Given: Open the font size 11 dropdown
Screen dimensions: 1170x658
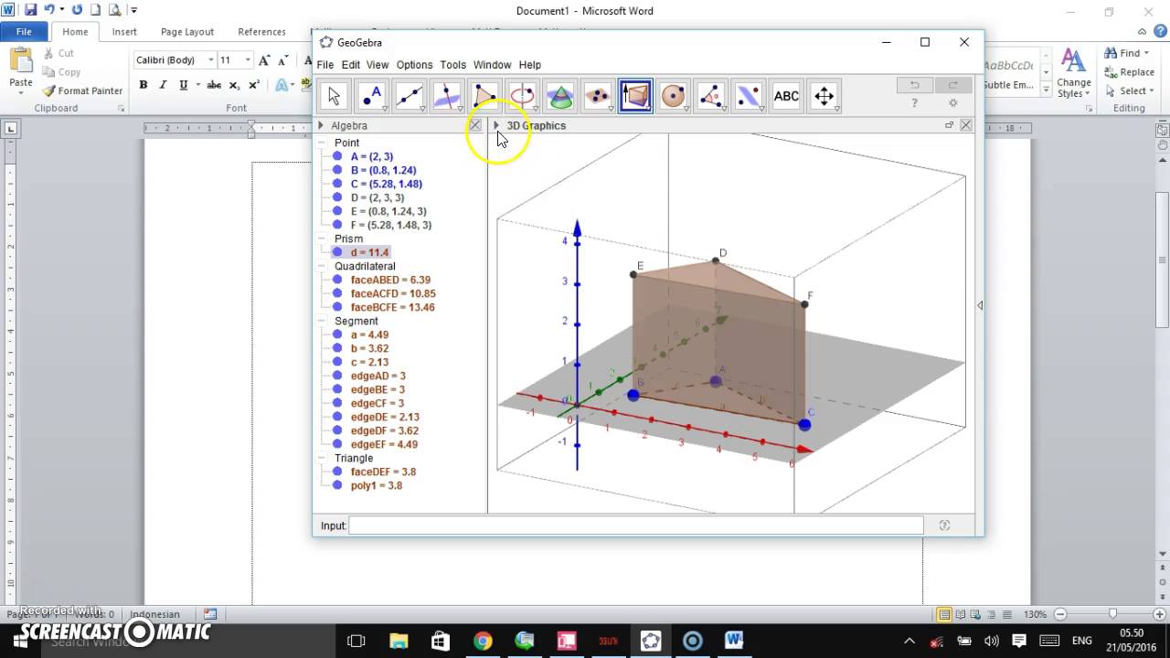Looking at the screenshot, I should pyautogui.click(x=248, y=60).
